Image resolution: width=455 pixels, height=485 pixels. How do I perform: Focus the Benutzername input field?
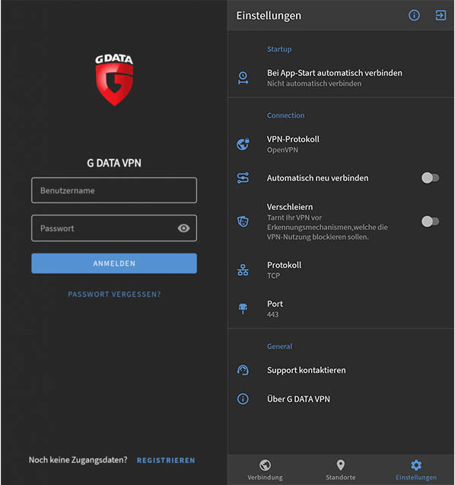coord(114,190)
